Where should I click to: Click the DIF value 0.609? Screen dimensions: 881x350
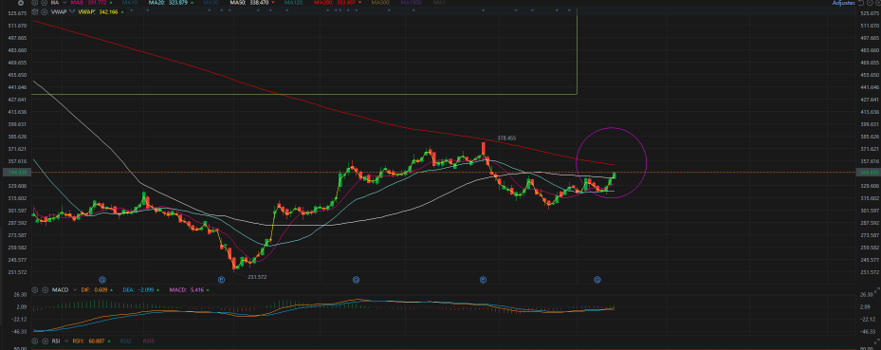(x=101, y=290)
